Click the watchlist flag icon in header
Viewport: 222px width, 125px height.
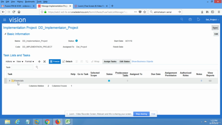click(198, 19)
